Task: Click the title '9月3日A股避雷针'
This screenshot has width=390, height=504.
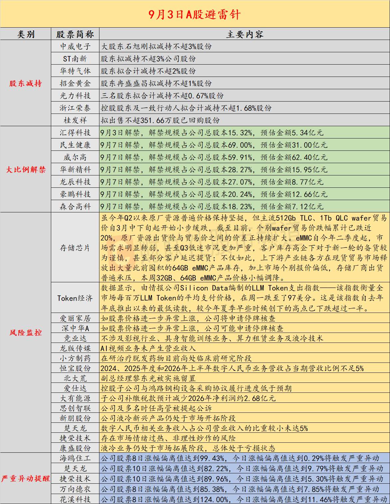Action: 195,14
